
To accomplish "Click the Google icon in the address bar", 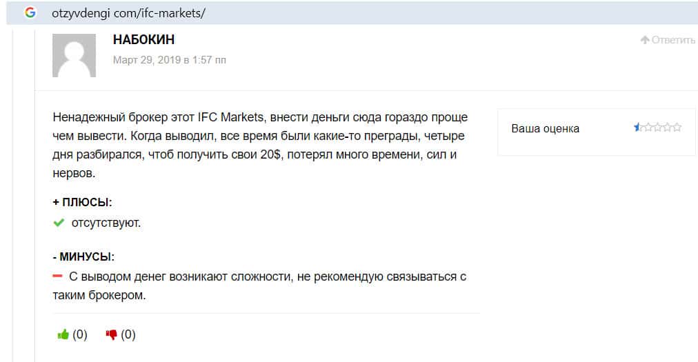I will click(x=30, y=12).
